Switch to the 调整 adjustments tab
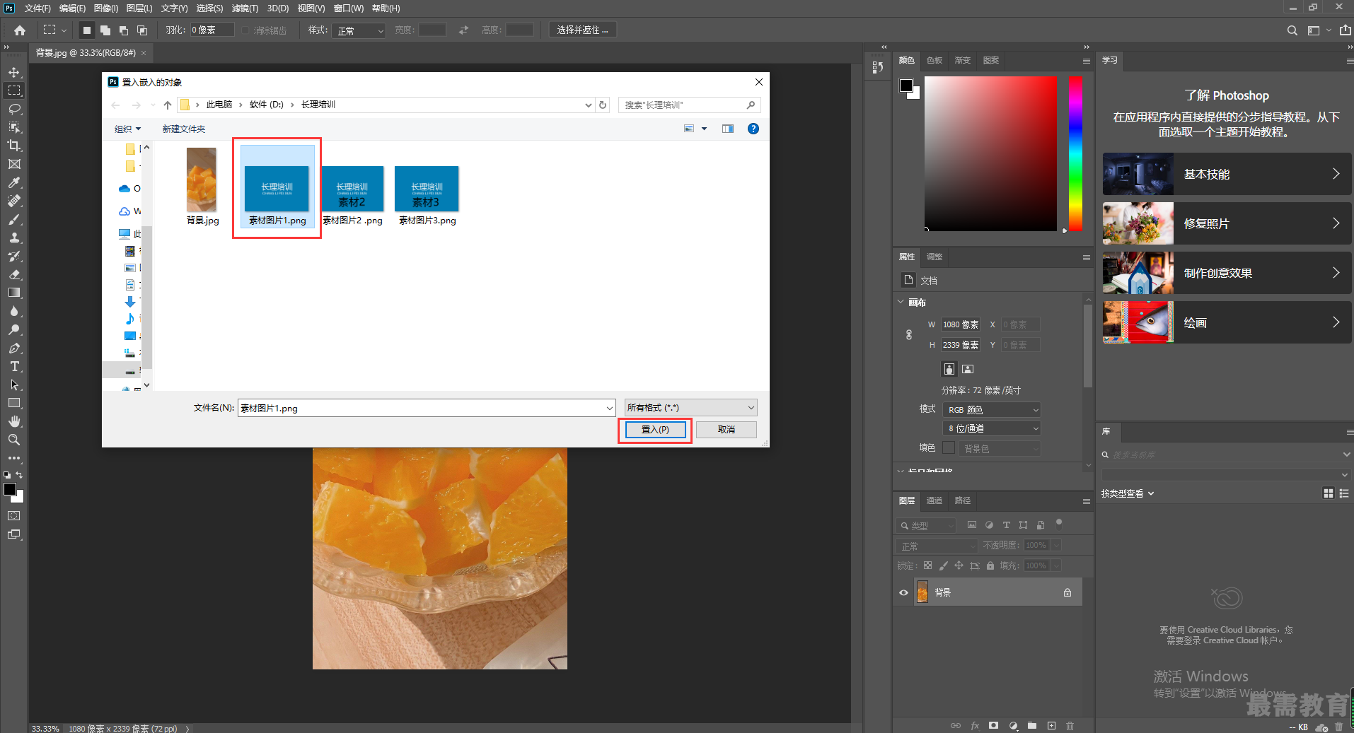The image size is (1354, 733). pyautogui.click(x=935, y=257)
